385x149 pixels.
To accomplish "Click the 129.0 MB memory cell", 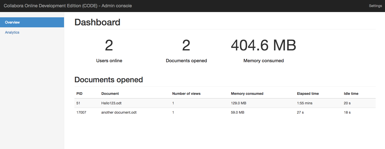I will coord(239,103).
